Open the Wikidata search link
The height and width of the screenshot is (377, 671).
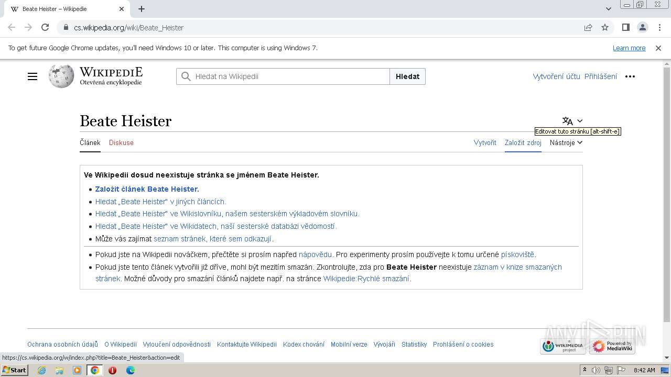216,226
